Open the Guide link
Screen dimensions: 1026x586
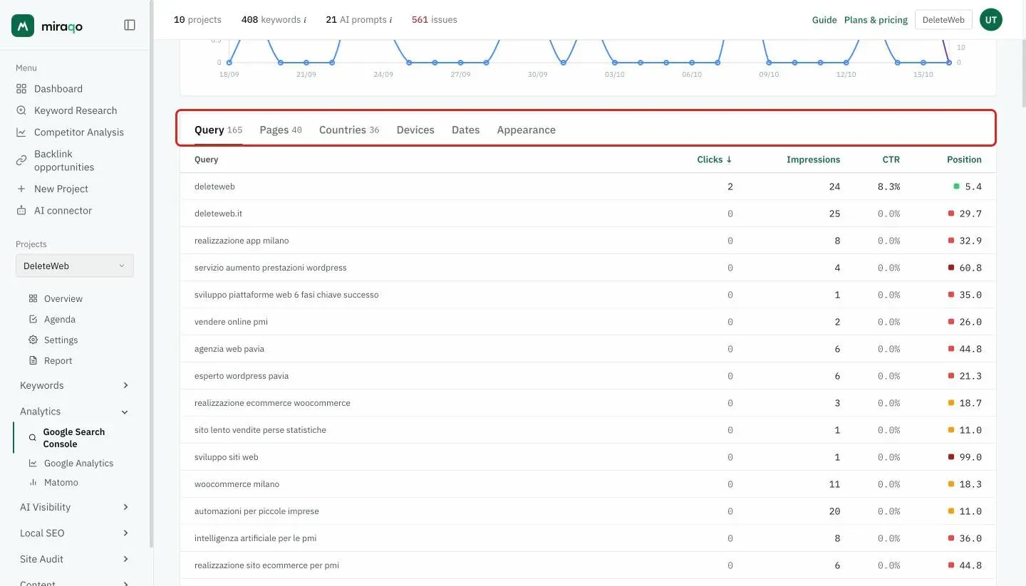824,20
